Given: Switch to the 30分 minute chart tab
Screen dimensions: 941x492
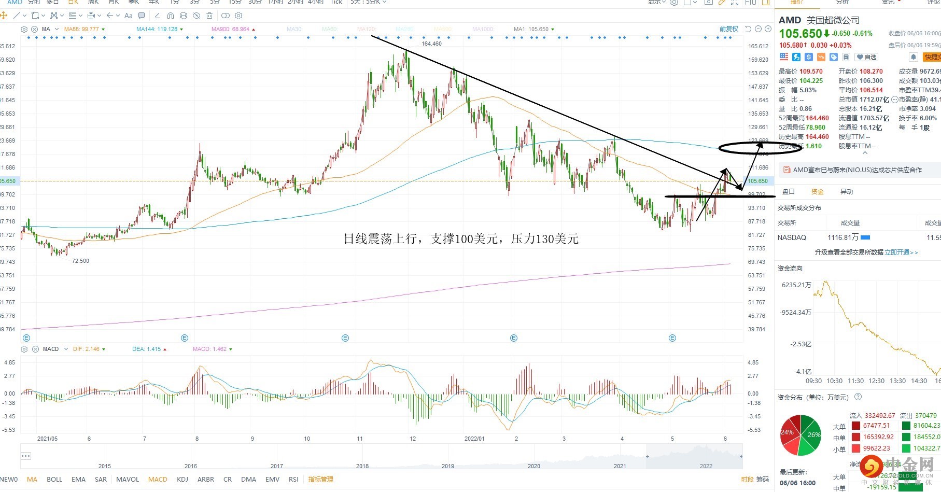Looking at the screenshot, I should point(255,2).
